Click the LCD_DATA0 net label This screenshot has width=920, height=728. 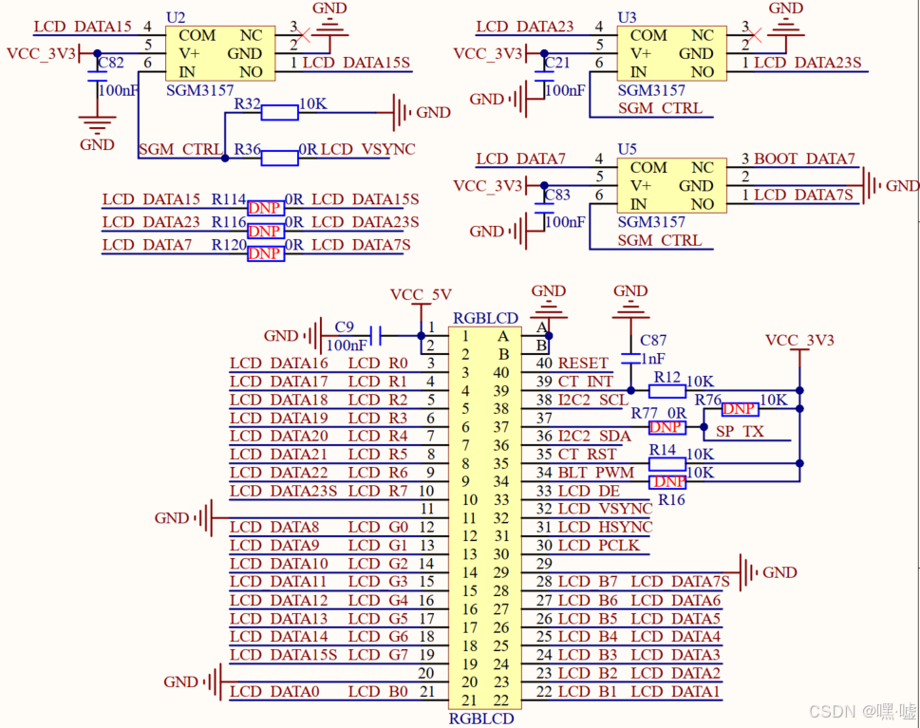coord(274,692)
